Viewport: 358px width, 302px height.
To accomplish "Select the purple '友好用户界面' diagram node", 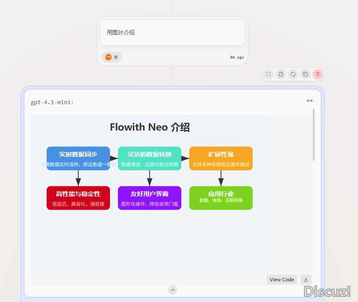I will (150, 198).
